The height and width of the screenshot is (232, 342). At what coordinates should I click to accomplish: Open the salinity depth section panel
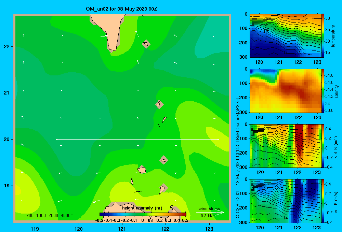pos(286,91)
